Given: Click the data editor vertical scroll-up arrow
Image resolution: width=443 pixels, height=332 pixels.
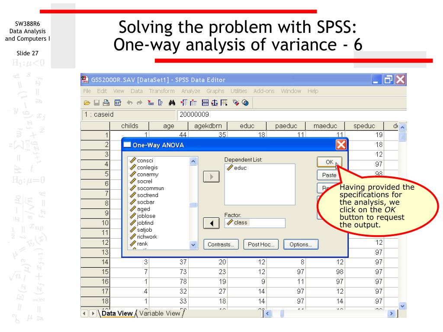Looking at the screenshot, I should pyautogui.click(x=402, y=128).
